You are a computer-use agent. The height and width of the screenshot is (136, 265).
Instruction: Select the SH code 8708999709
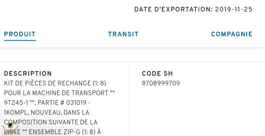pos(161,83)
